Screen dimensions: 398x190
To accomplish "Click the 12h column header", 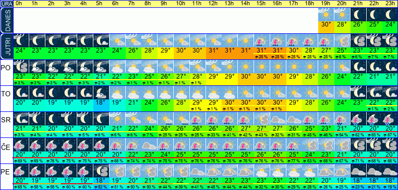I will tap(213, 4).
